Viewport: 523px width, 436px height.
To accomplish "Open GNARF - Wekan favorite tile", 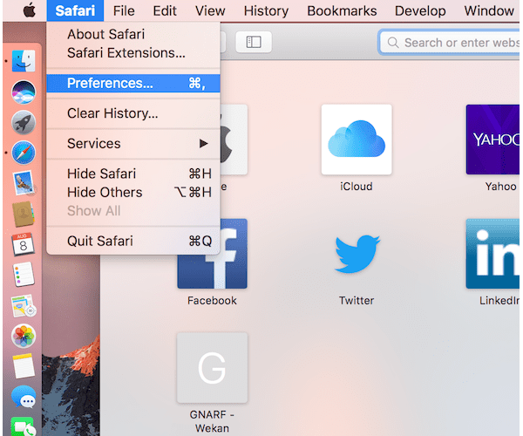I will [212, 368].
